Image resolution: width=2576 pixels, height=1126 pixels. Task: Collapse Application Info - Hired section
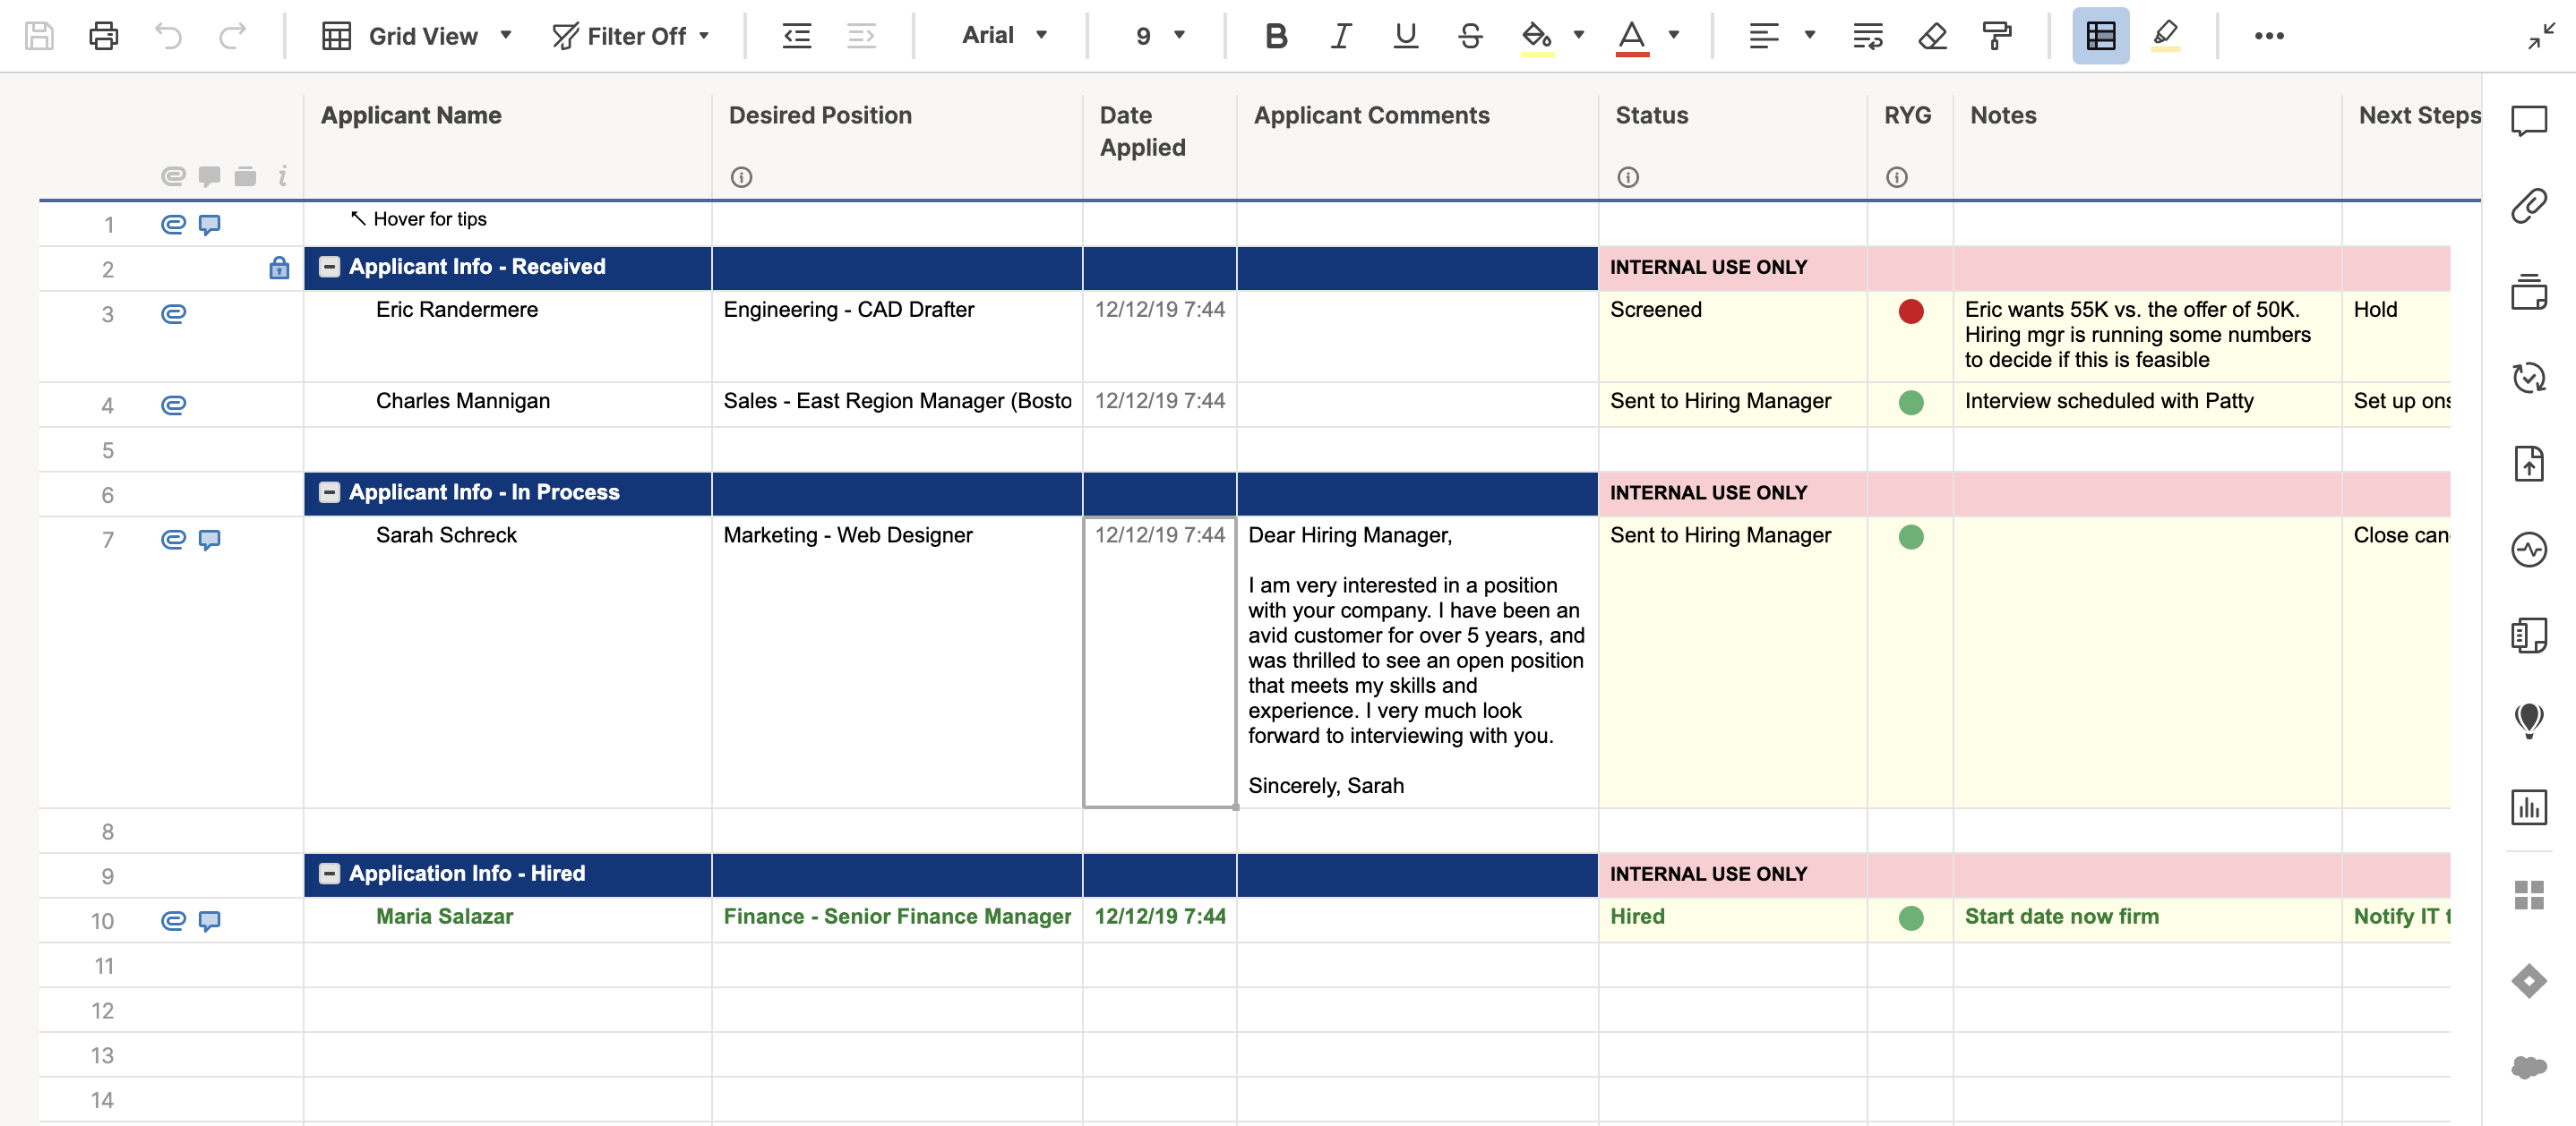[x=329, y=874]
